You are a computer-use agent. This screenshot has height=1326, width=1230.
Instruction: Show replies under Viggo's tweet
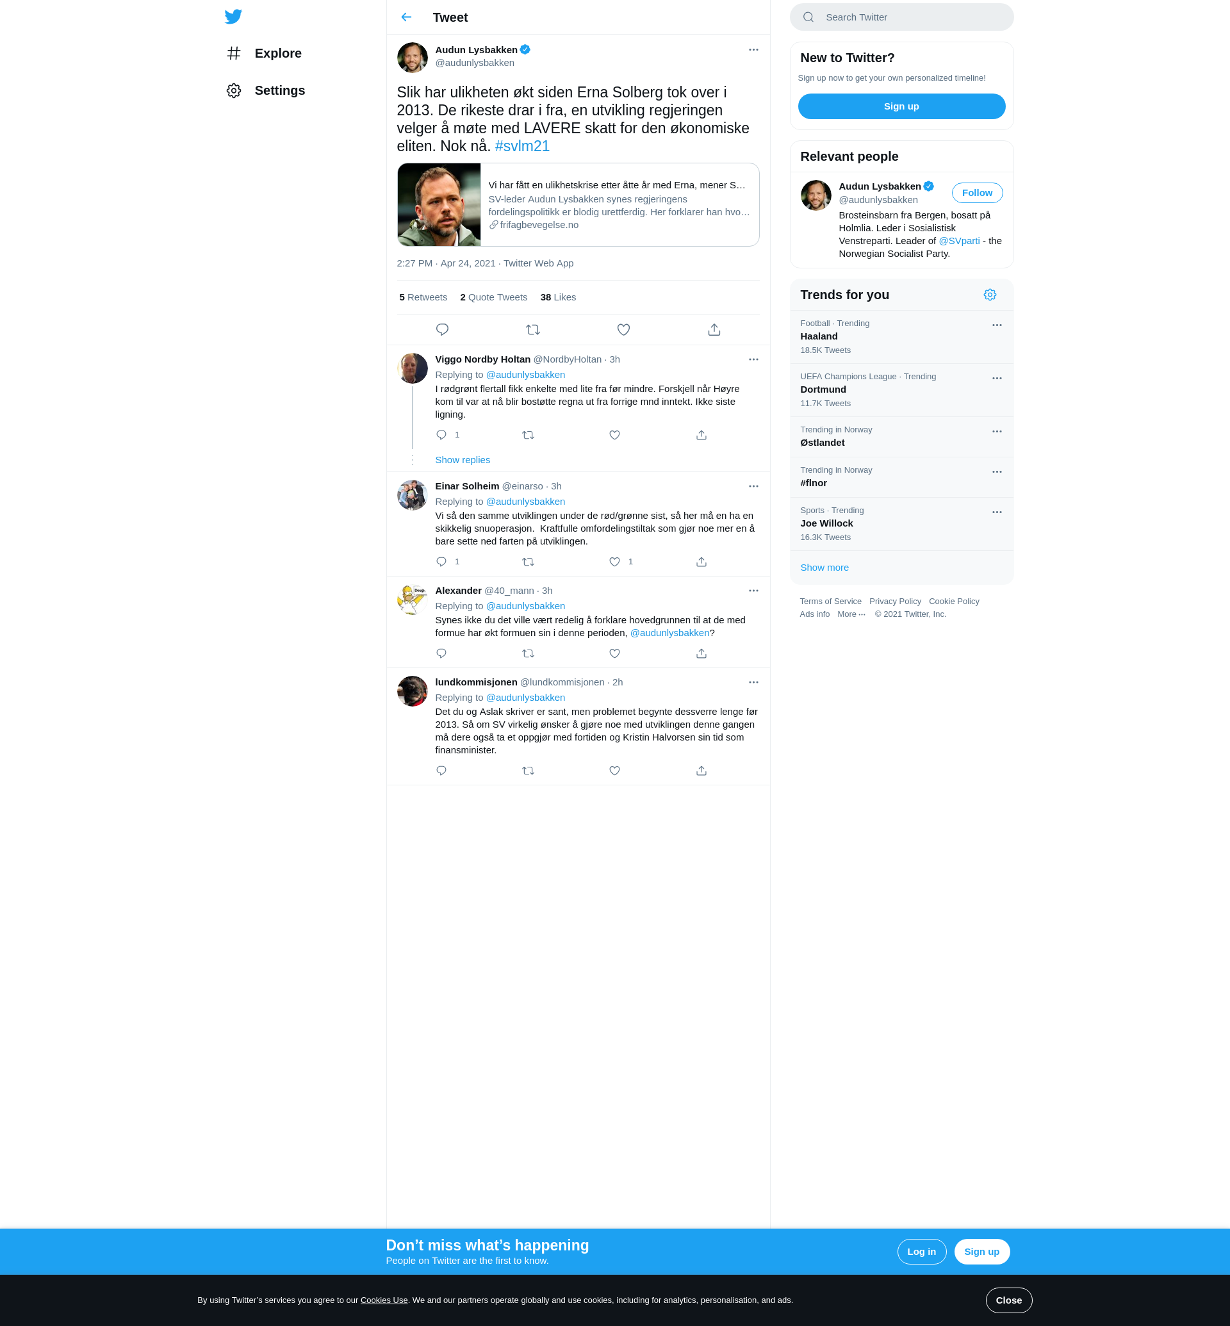[462, 460]
